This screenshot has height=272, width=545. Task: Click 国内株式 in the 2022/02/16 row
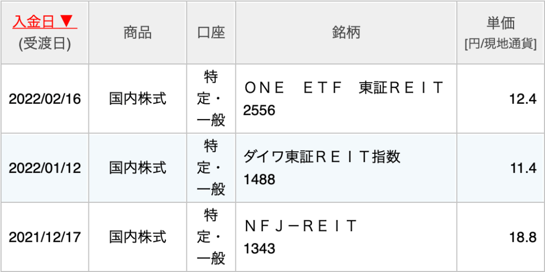[x=138, y=99]
